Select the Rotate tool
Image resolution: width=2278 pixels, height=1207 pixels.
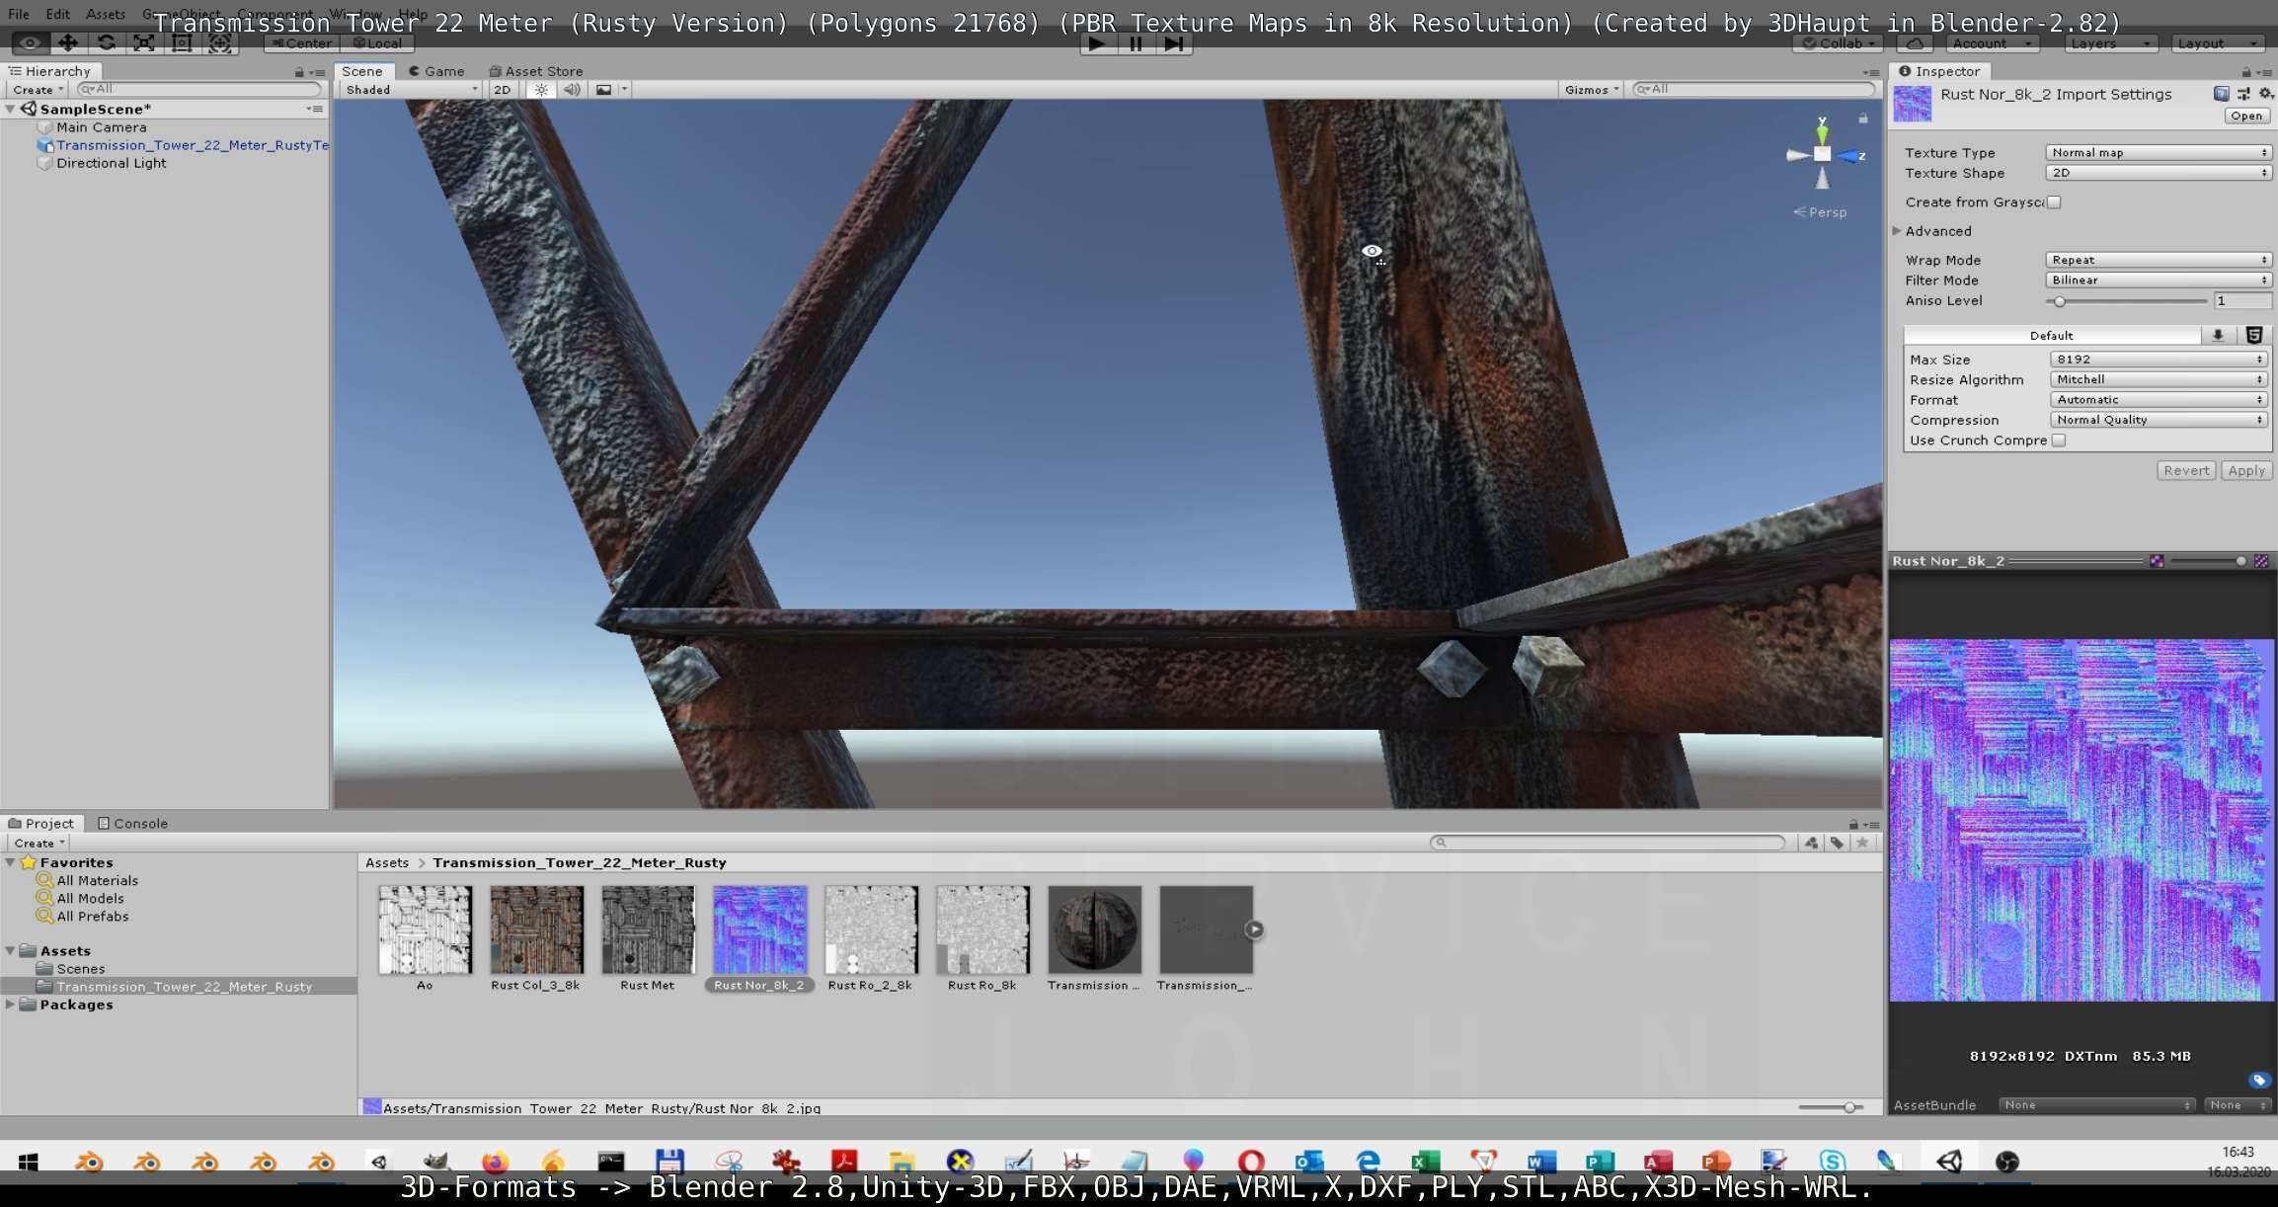pyautogui.click(x=106, y=43)
